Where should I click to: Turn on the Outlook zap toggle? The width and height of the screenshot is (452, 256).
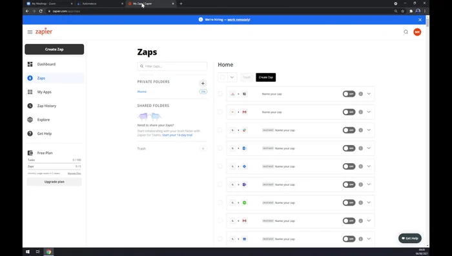coord(349,148)
